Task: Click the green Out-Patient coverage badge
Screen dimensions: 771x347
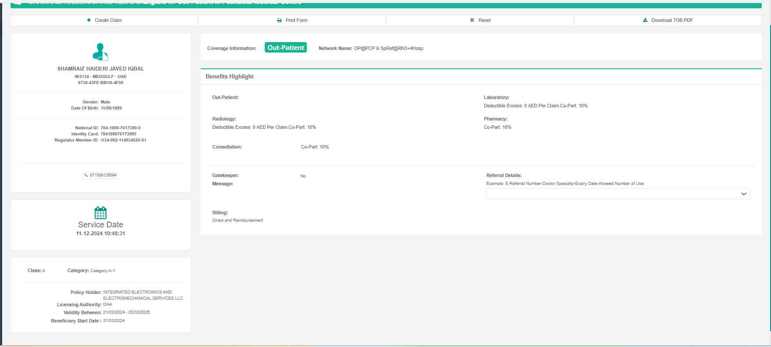Action: pos(285,48)
